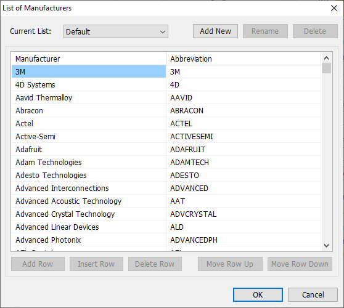Click the Move Row Down button
This screenshot has height=308, width=344.
tap(300, 264)
